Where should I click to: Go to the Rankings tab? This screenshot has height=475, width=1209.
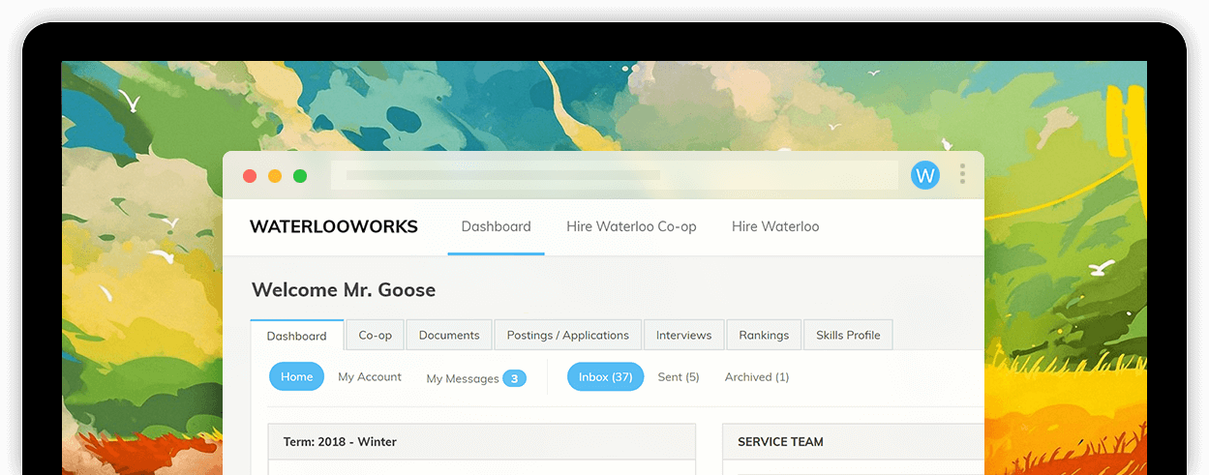coord(764,335)
